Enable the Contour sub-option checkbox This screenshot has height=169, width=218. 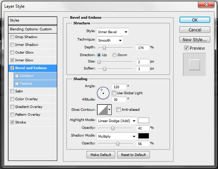[x=17, y=76]
